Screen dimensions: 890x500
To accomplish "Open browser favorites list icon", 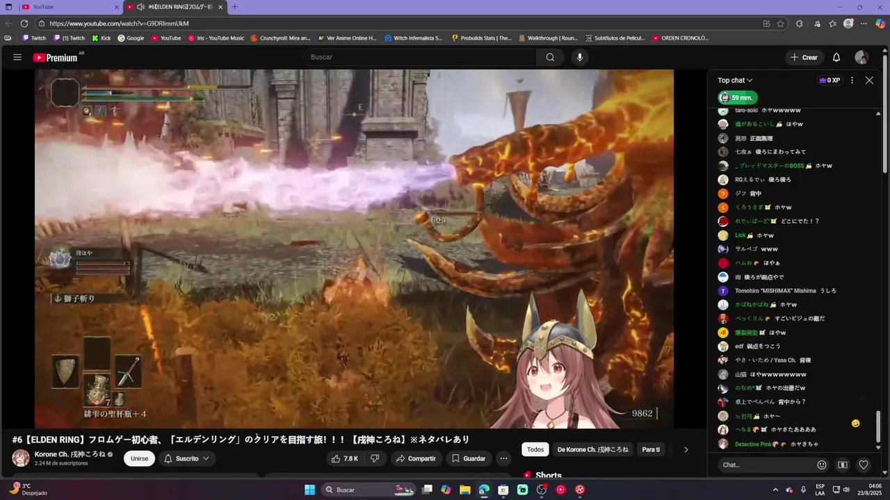I will tap(832, 23).
